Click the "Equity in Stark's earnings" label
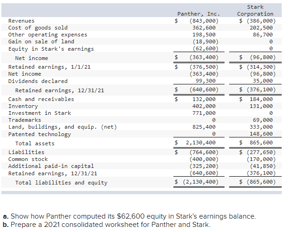 (51, 49)
